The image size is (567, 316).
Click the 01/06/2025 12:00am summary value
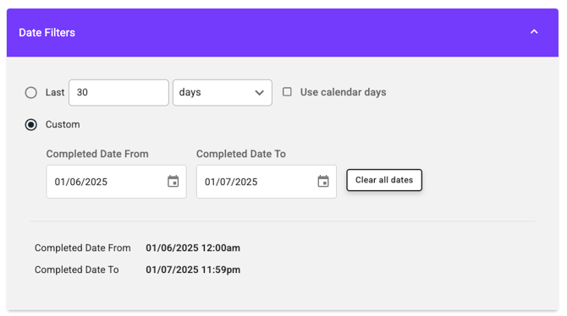point(193,248)
